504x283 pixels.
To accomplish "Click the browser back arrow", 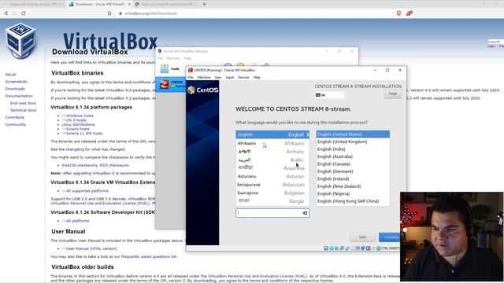I will coord(6,13).
